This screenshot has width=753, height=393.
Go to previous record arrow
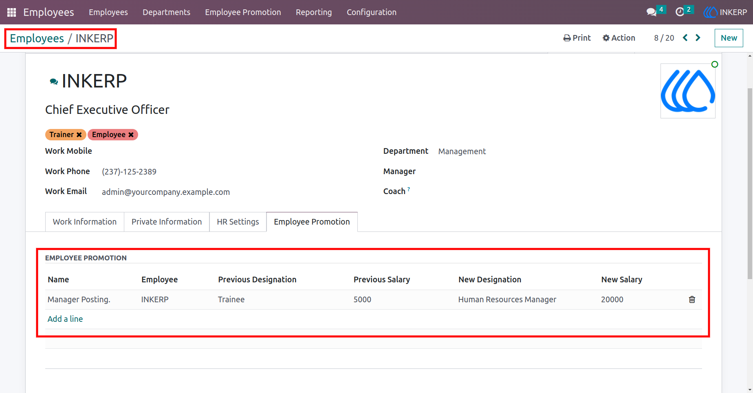click(x=685, y=38)
